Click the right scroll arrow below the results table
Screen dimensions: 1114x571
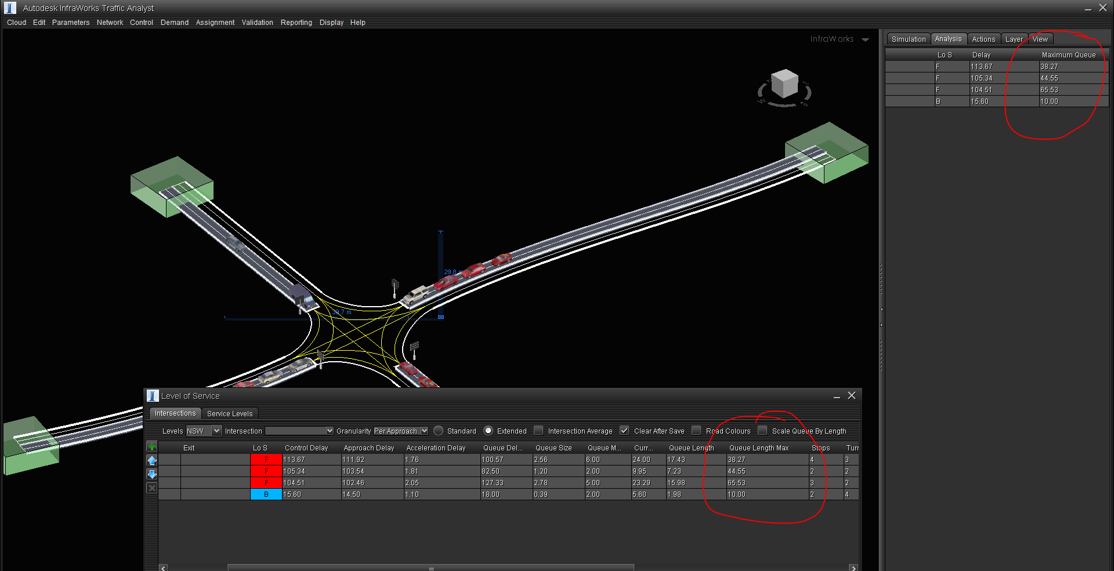click(x=853, y=568)
